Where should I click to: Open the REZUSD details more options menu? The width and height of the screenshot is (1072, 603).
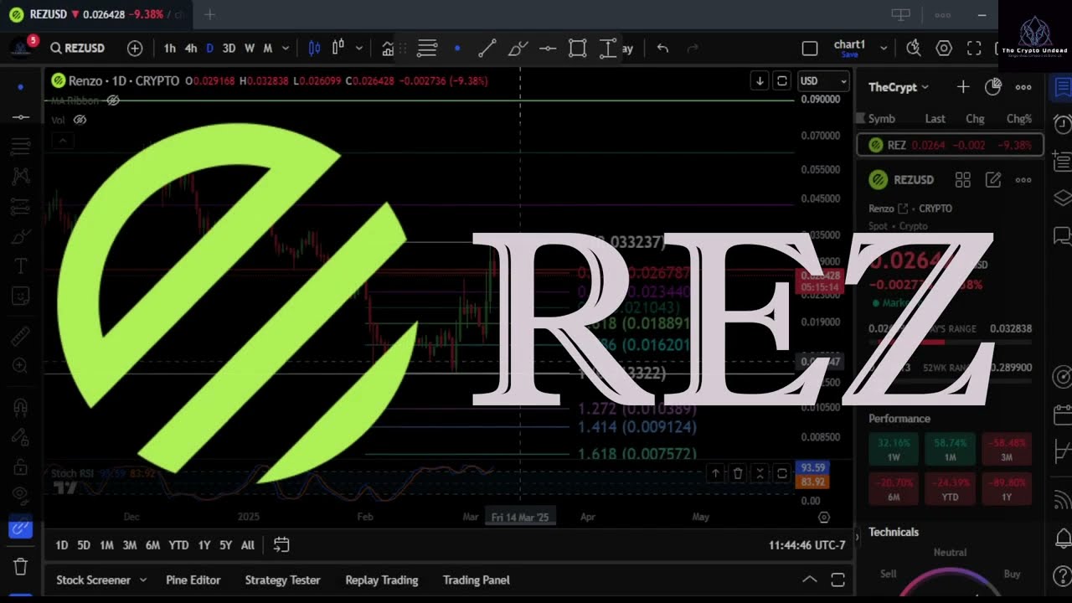[1023, 180]
